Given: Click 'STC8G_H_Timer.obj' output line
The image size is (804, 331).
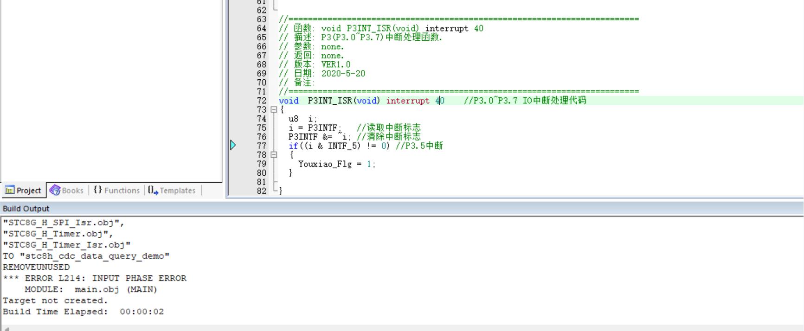Looking at the screenshot, I should point(58,234).
